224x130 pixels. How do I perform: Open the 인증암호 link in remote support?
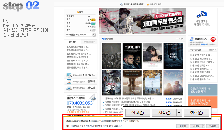point(204,44)
